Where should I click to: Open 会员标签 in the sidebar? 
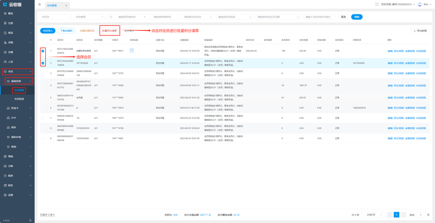coord(19,99)
